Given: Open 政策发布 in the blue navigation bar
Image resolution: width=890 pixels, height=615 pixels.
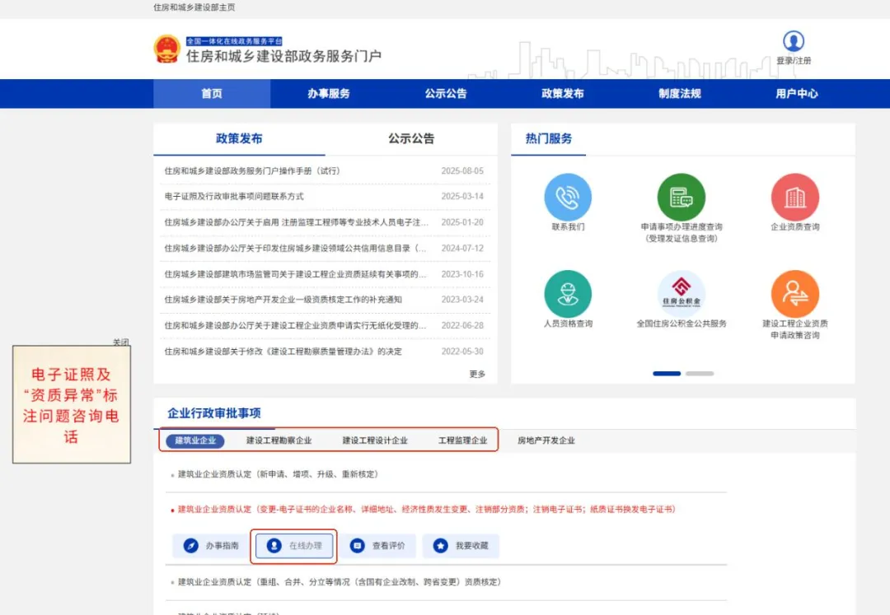Looking at the screenshot, I should (x=563, y=94).
